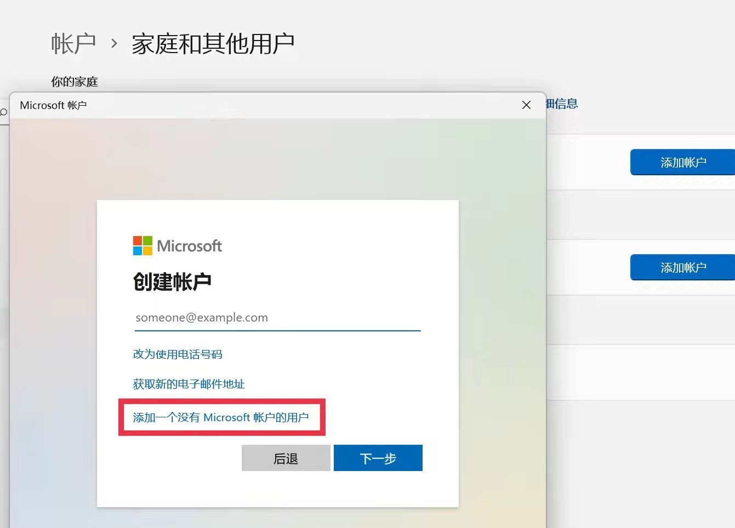Screen dimensions: 735x528
Task: Click the four-color Microsoft logo squares
Action: (143, 246)
